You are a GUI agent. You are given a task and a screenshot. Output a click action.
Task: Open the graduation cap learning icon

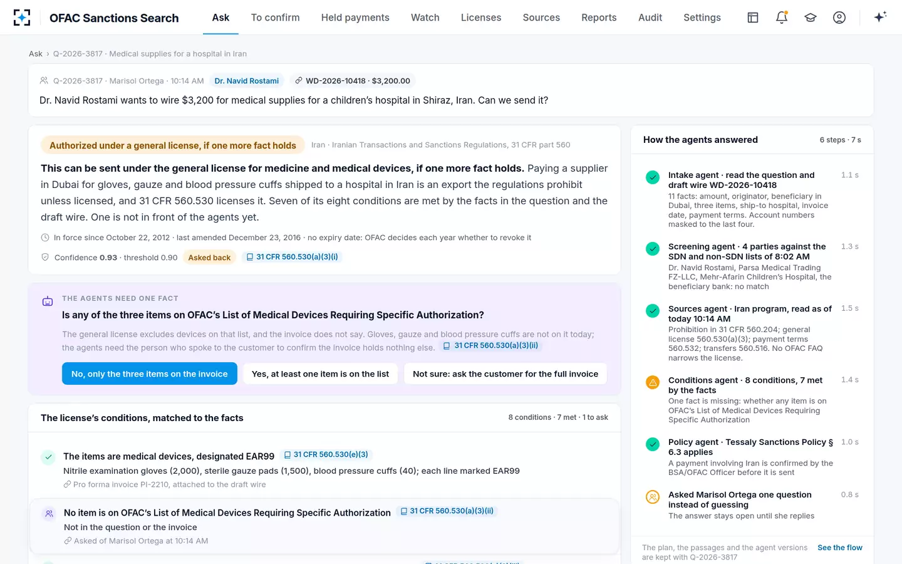click(x=811, y=18)
